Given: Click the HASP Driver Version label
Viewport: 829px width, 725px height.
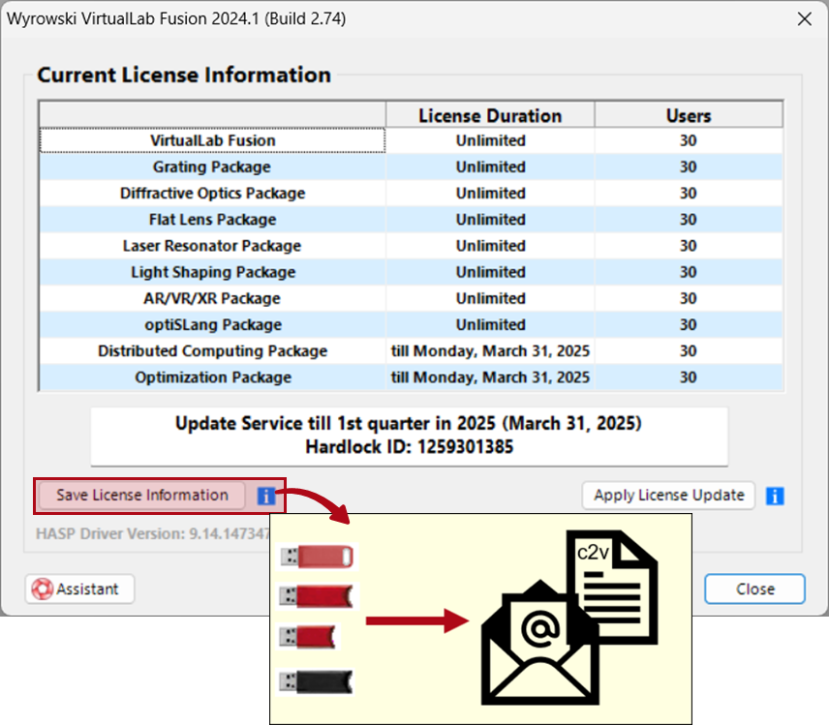Looking at the screenshot, I should click(152, 533).
